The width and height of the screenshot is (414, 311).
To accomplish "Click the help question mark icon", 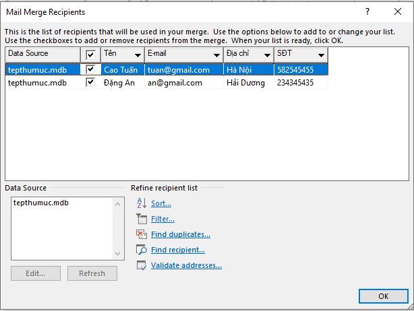I will tap(367, 11).
